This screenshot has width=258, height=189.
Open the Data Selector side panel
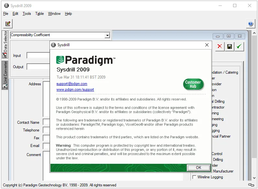[x=5, y=44]
